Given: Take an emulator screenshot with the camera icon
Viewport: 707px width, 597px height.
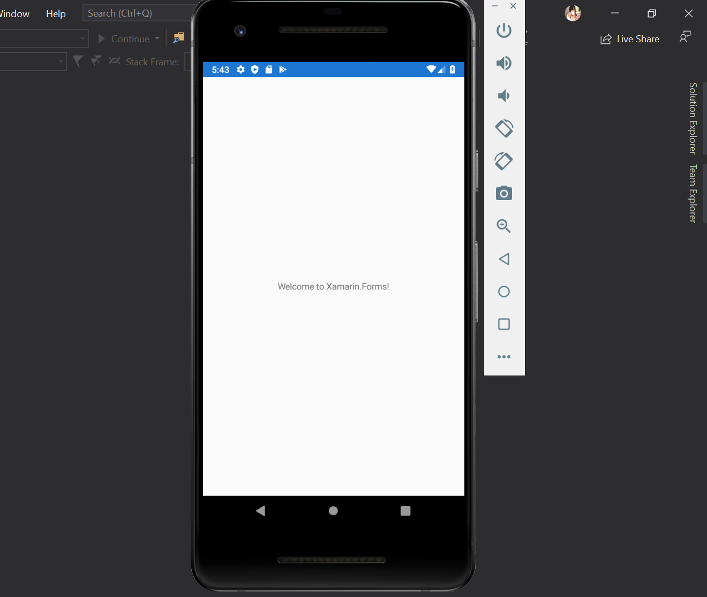Looking at the screenshot, I should (504, 193).
